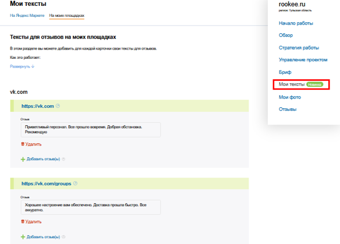Click Добавить отзыв(ы) in the https://vk.com card
The height and width of the screenshot is (244, 340).
coord(43,159)
